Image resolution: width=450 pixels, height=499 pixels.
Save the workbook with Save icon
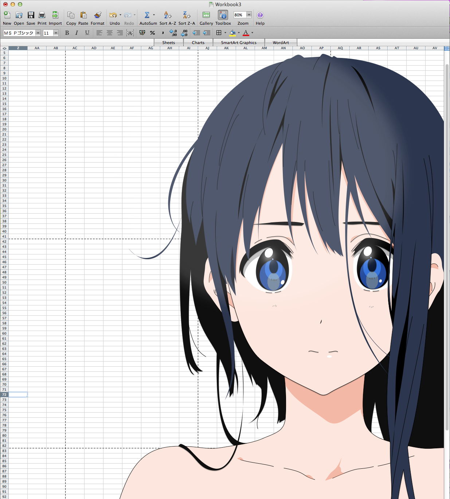pos(31,15)
